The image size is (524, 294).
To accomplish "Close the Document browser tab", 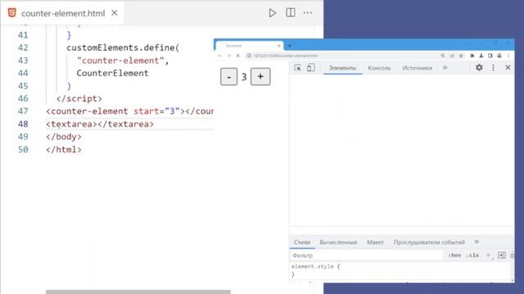I will pyautogui.click(x=278, y=46).
